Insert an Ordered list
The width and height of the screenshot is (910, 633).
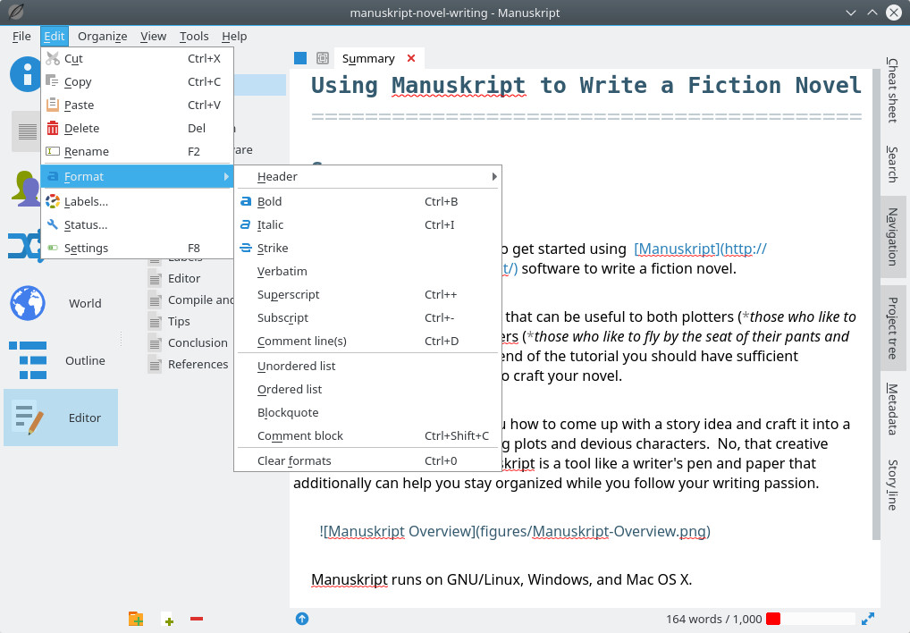[368, 389]
